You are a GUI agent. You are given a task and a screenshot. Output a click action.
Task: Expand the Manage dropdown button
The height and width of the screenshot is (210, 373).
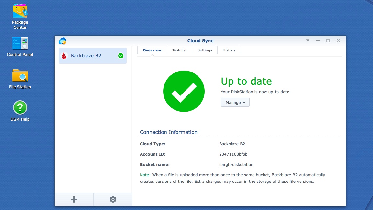(235, 102)
